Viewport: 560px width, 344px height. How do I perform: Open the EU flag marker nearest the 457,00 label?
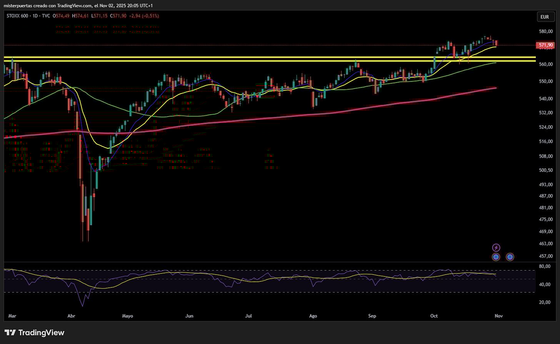(x=510, y=257)
